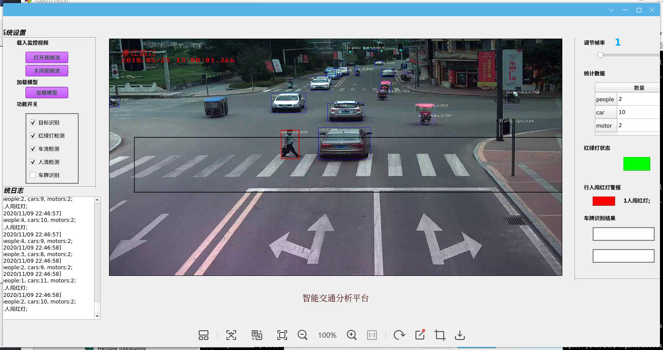Viewport: 663px width, 350px height.
Task: Save the image via download icon
Action: point(460,335)
